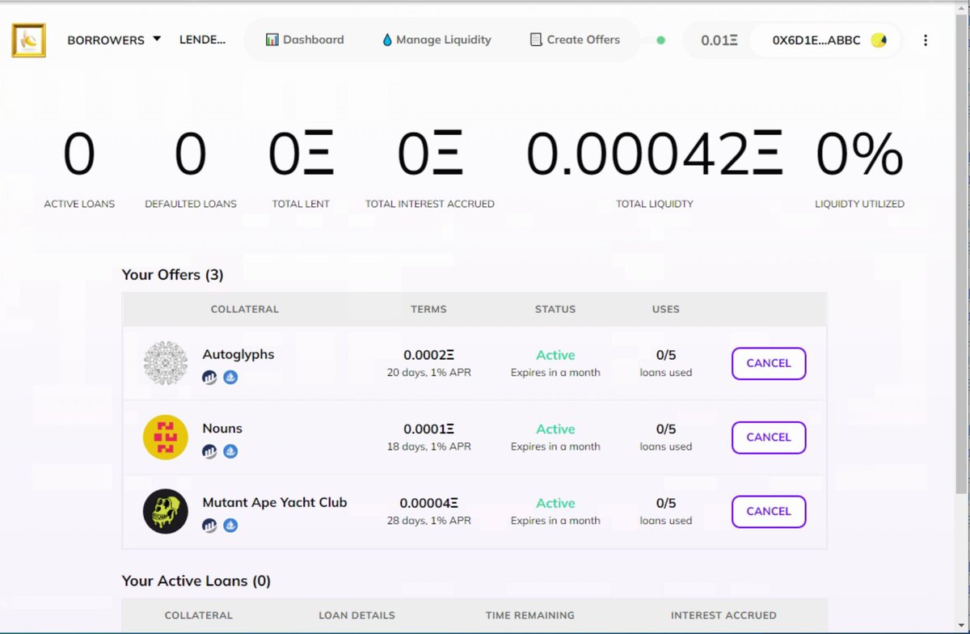Click the Autoglyphs collection name
Viewport: 970px width, 634px height.
tap(238, 354)
